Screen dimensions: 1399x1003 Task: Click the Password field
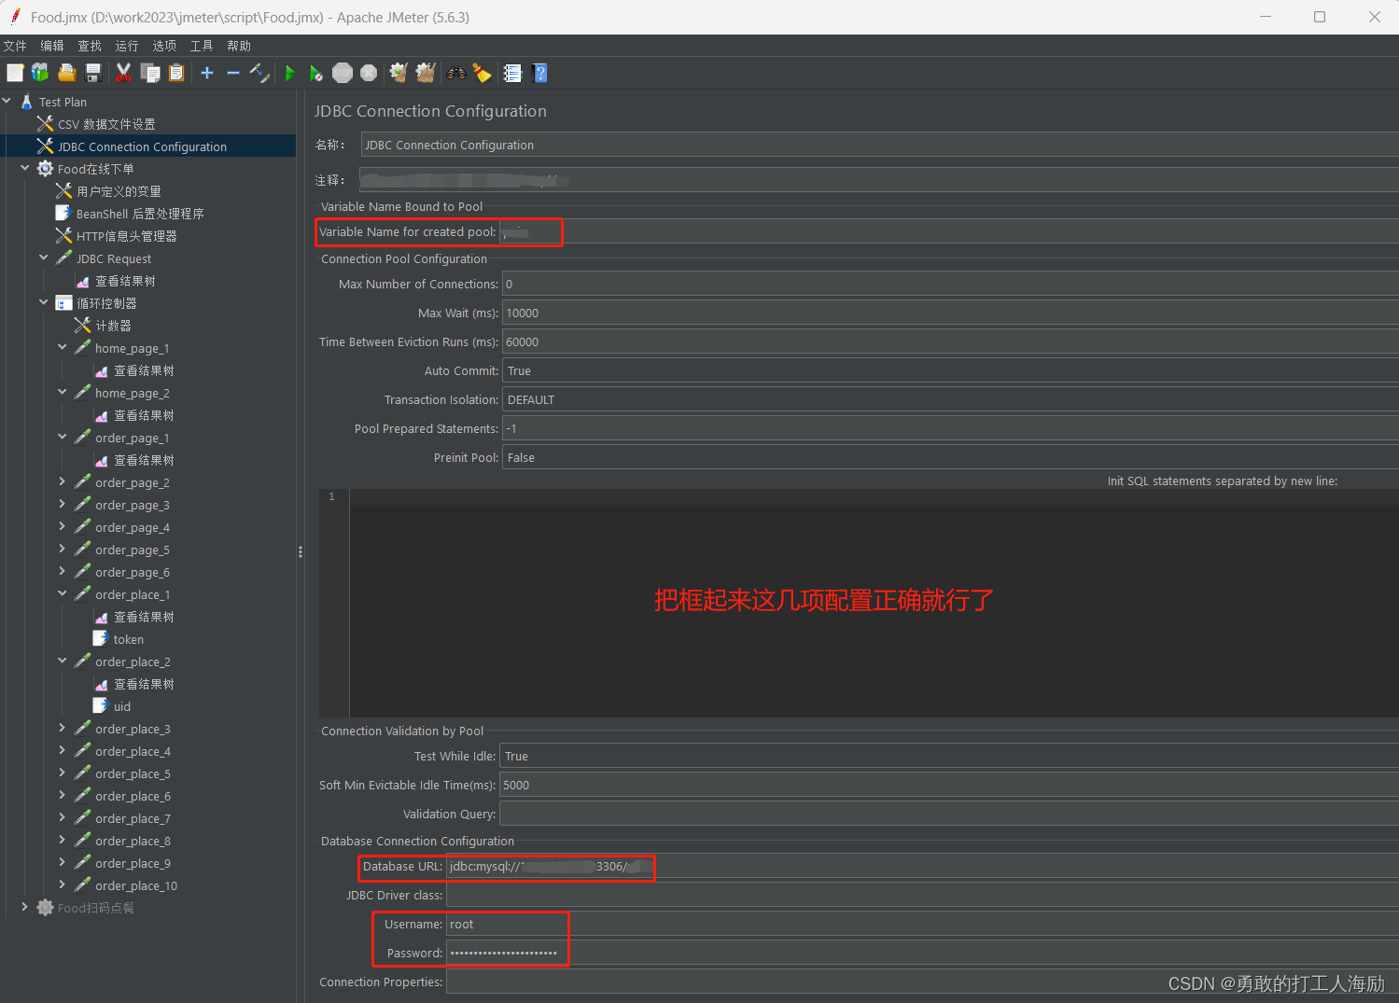tap(922, 953)
